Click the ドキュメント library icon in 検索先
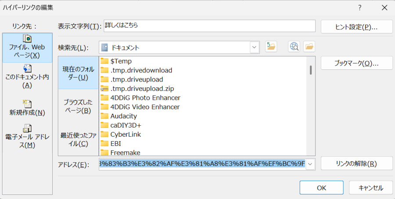395x199 pixels. point(104,47)
